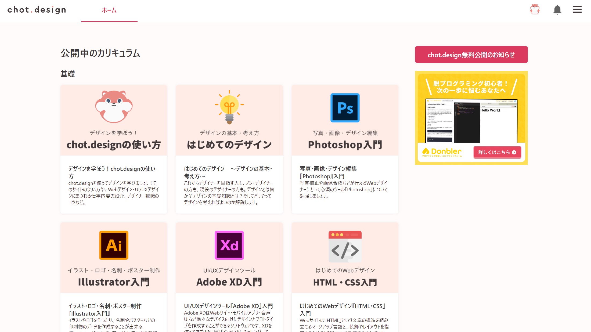Click the chot.design logo
591x332 pixels.
click(37, 10)
